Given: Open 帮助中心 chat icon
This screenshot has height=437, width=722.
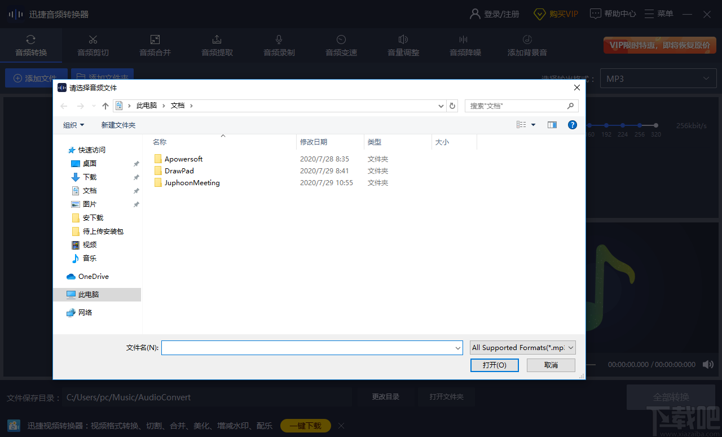Looking at the screenshot, I should 613,14.
